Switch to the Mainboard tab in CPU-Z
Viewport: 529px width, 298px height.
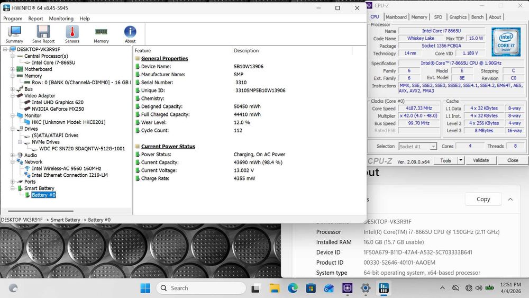point(396,17)
